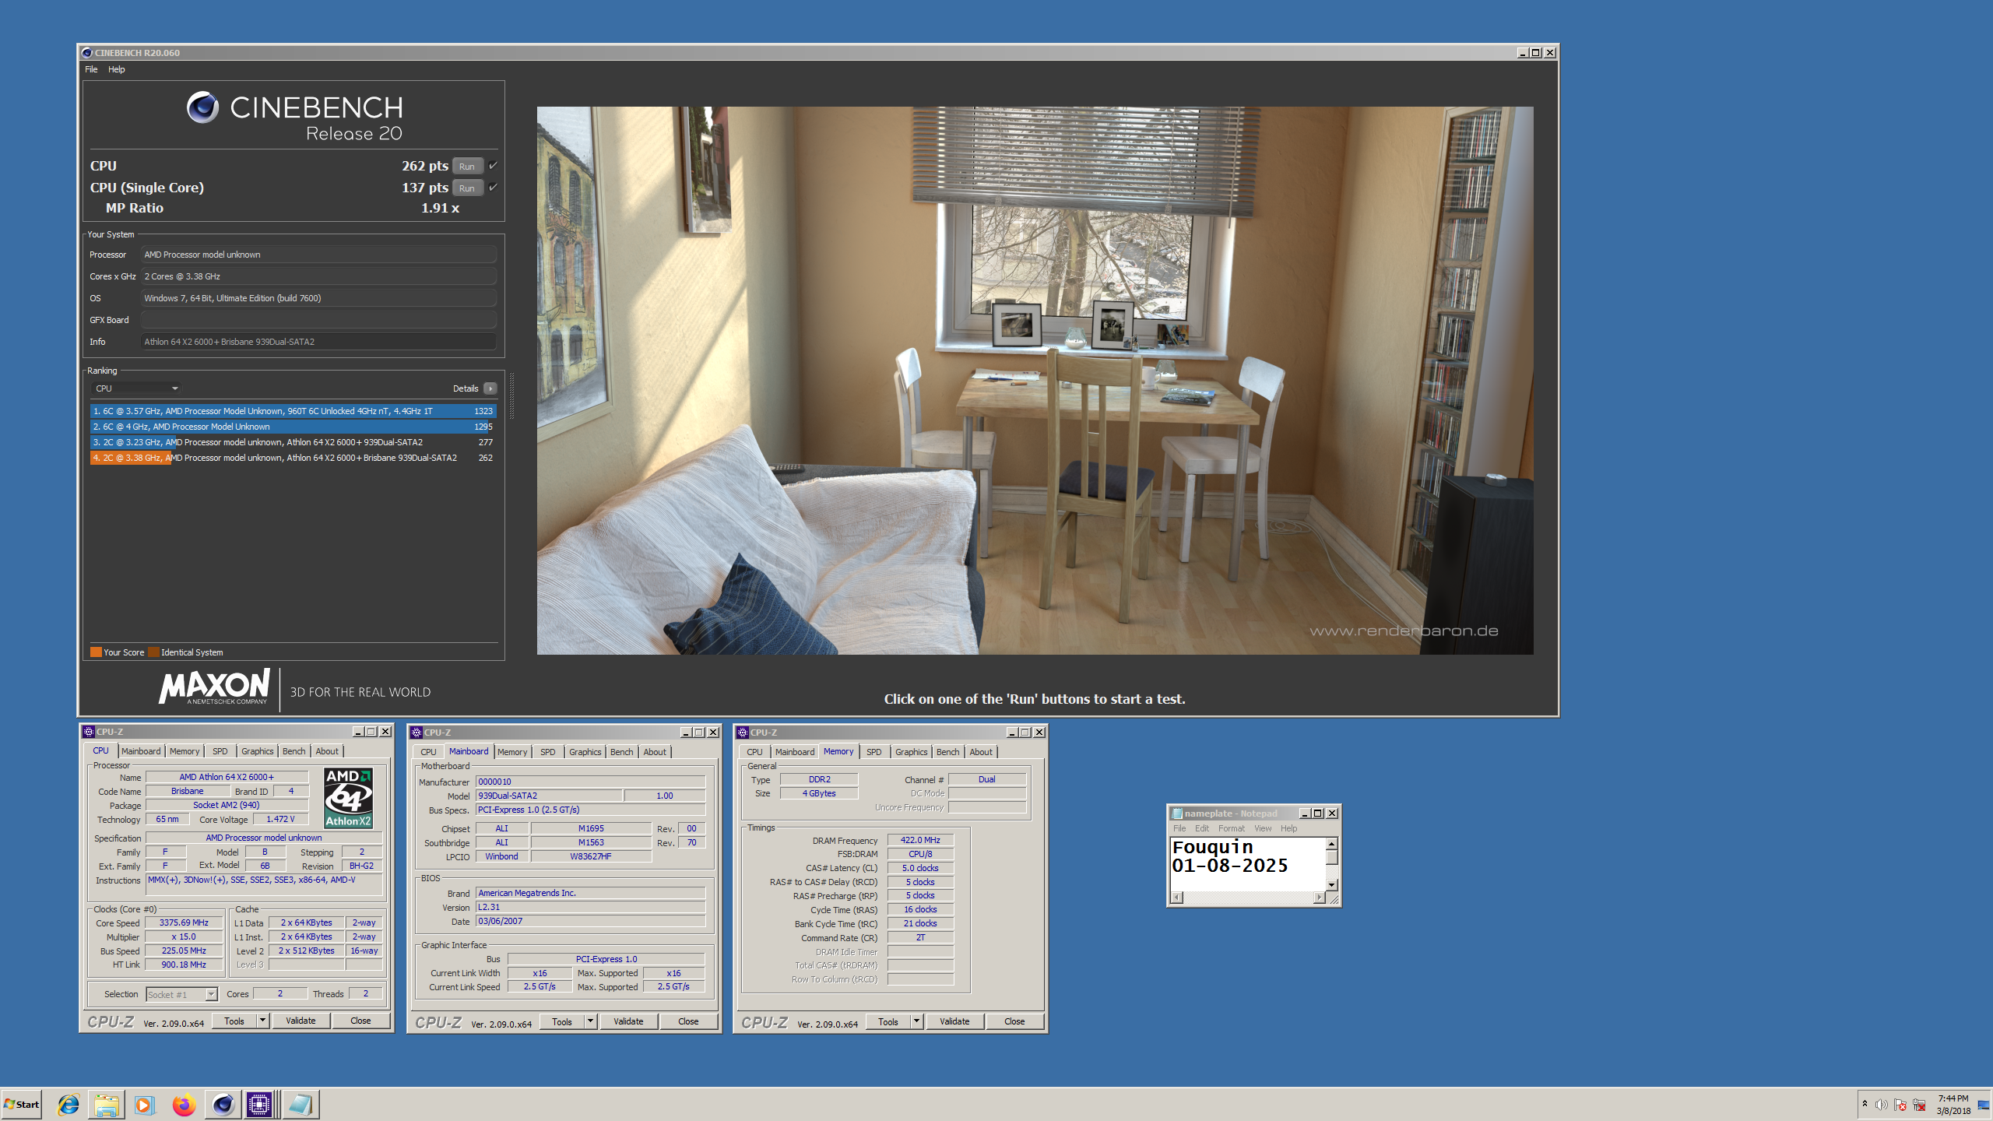
Task: Click Validate in first CPU-Z window
Action: tap(301, 1021)
